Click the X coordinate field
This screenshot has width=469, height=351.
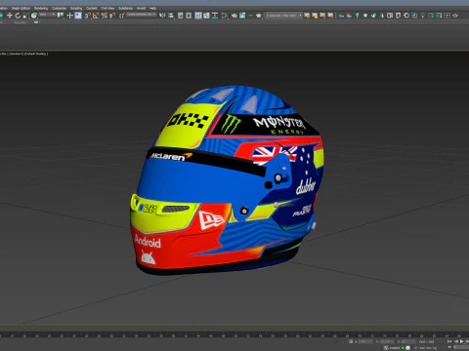pyautogui.click(x=365, y=341)
